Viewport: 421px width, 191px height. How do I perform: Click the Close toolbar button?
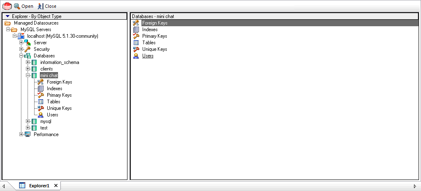pyautogui.click(x=47, y=6)
